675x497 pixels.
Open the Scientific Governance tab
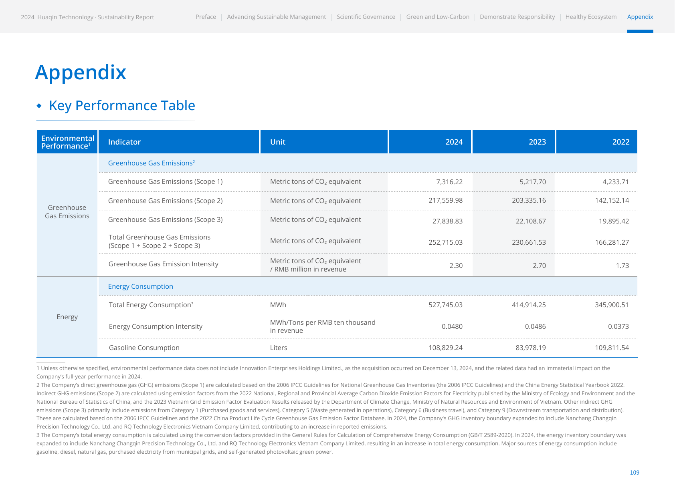click(366, 17)
